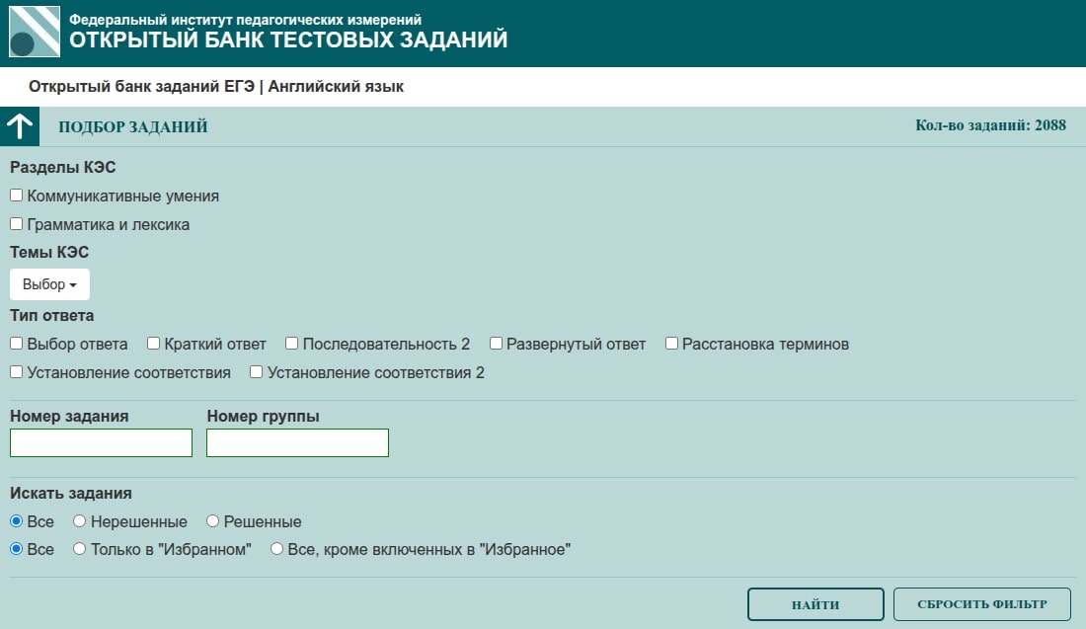
Task: Select the Нерешенные radio button
Action: 80,520
